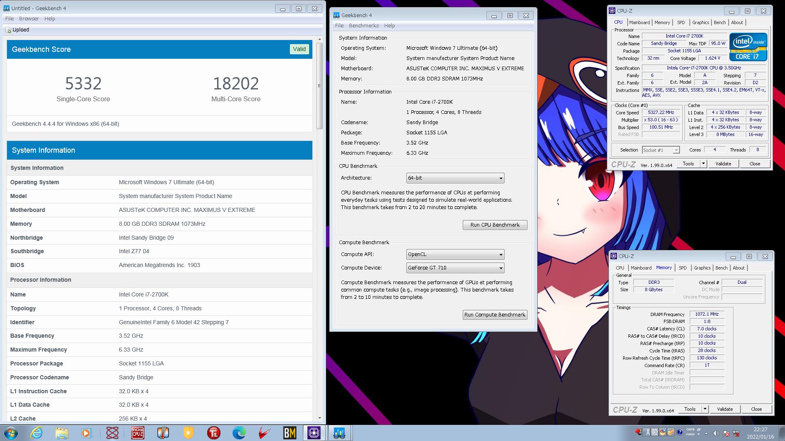Switch to Bench tab in upper CPU-Z window
Viewport: 785px width, 441px height.
point(720,22)
